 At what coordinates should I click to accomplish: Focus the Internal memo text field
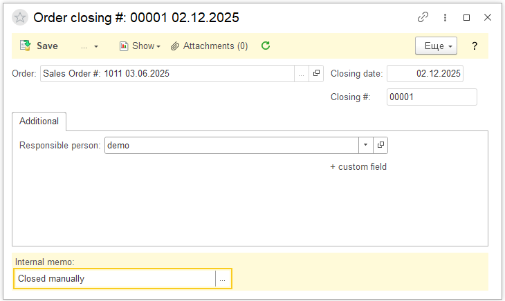pos(114,279)
